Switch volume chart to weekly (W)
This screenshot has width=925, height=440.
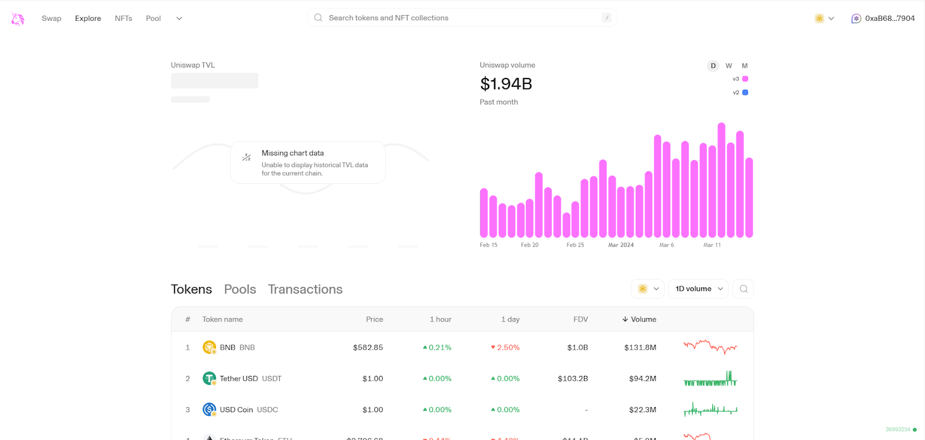(729, 66)
